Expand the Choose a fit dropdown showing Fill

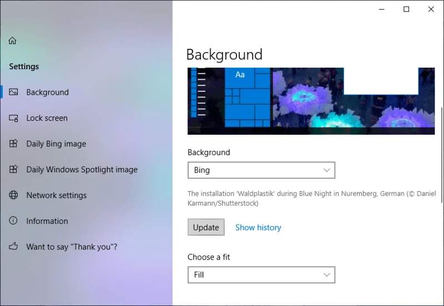(261, 275)
